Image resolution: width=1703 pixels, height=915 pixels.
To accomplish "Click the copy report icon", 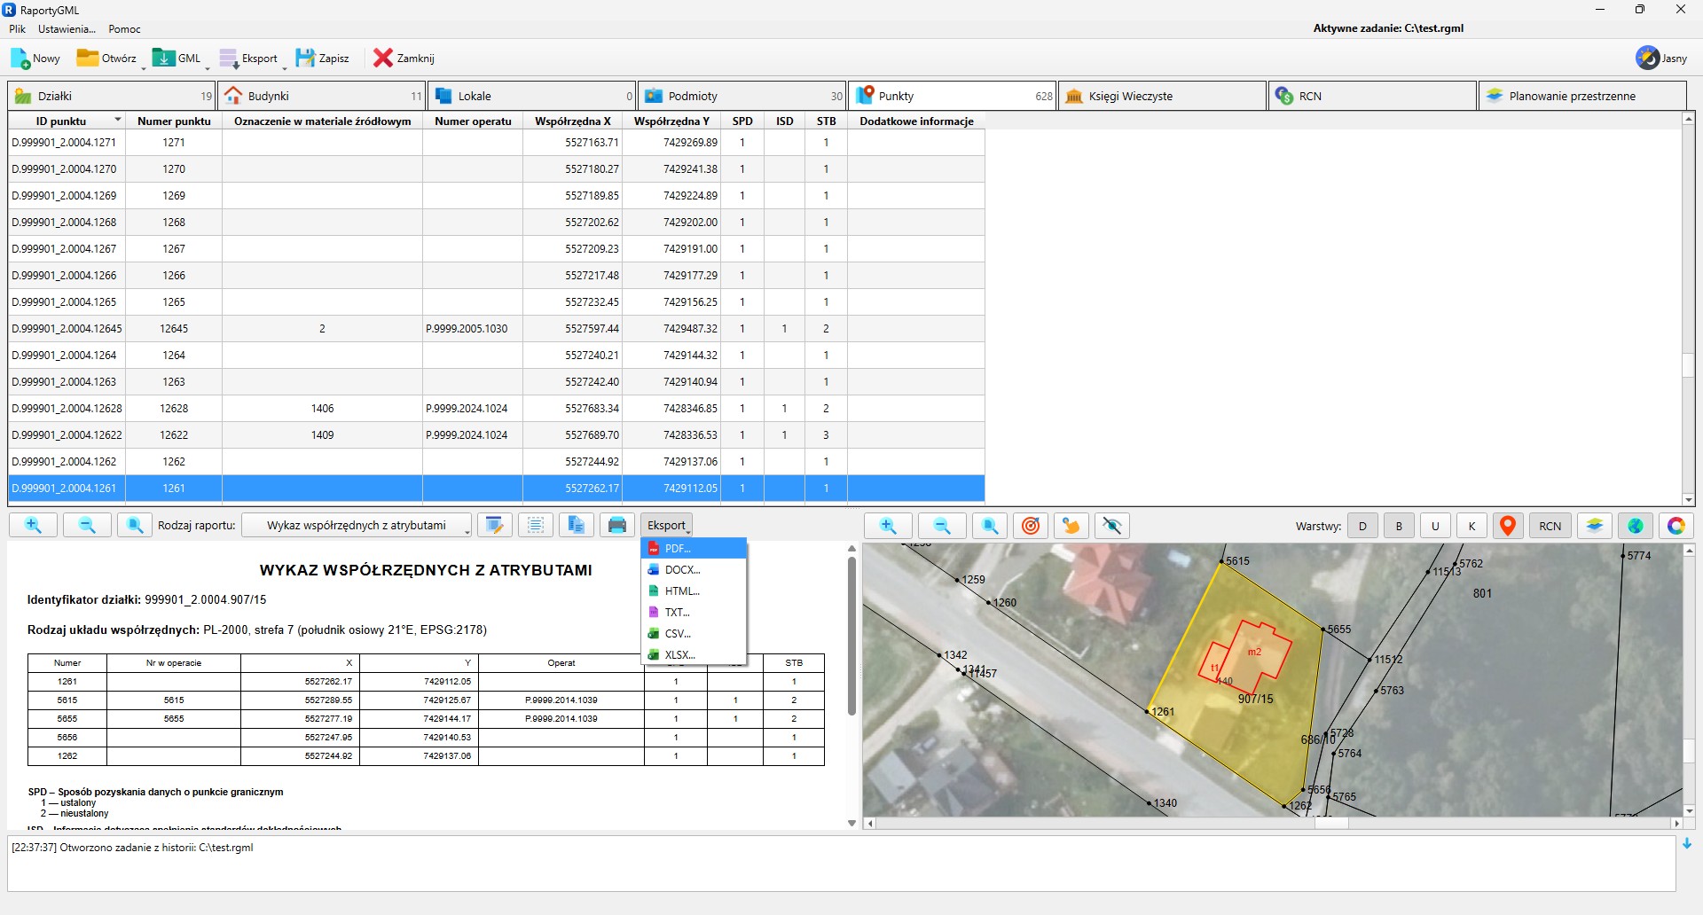I will point(577,526).
